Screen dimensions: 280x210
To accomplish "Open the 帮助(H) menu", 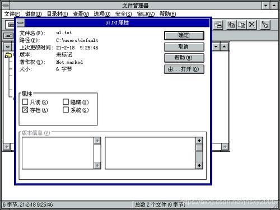I will click(167, 14).
